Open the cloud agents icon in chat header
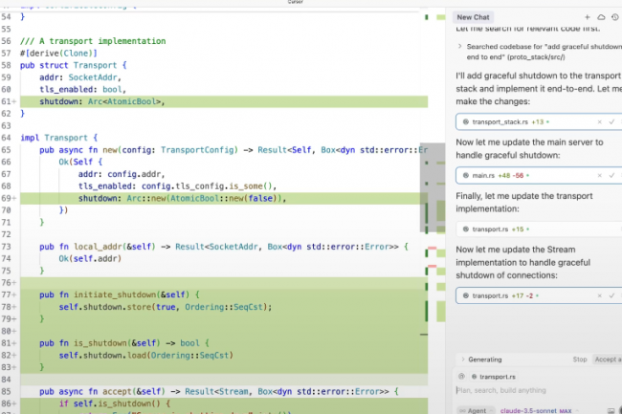This screenshot has height=414, width=622. (x=601, y=17)
